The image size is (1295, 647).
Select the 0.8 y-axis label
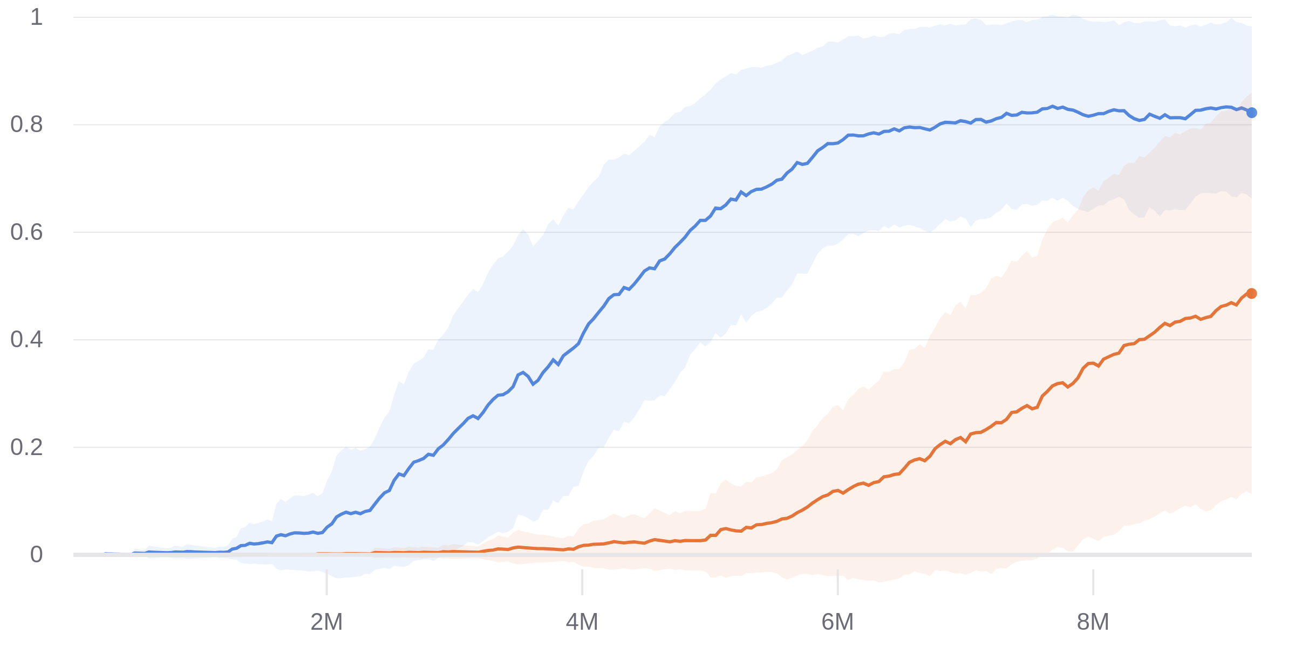click(26, 125)
